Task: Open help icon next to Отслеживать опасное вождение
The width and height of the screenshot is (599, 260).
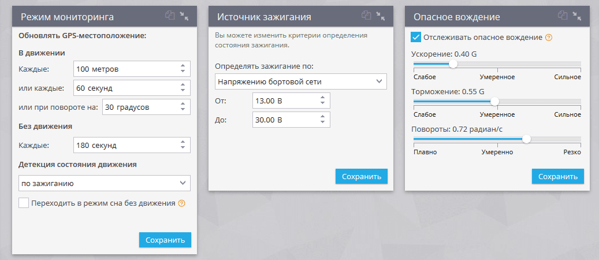Action: (x=549, y=38)
